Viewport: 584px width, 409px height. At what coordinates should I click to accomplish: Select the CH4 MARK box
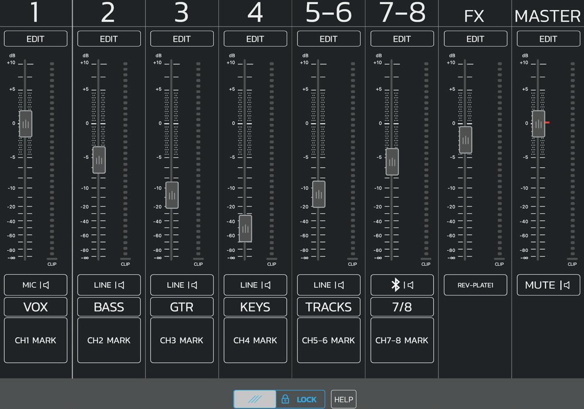[256, 340]
